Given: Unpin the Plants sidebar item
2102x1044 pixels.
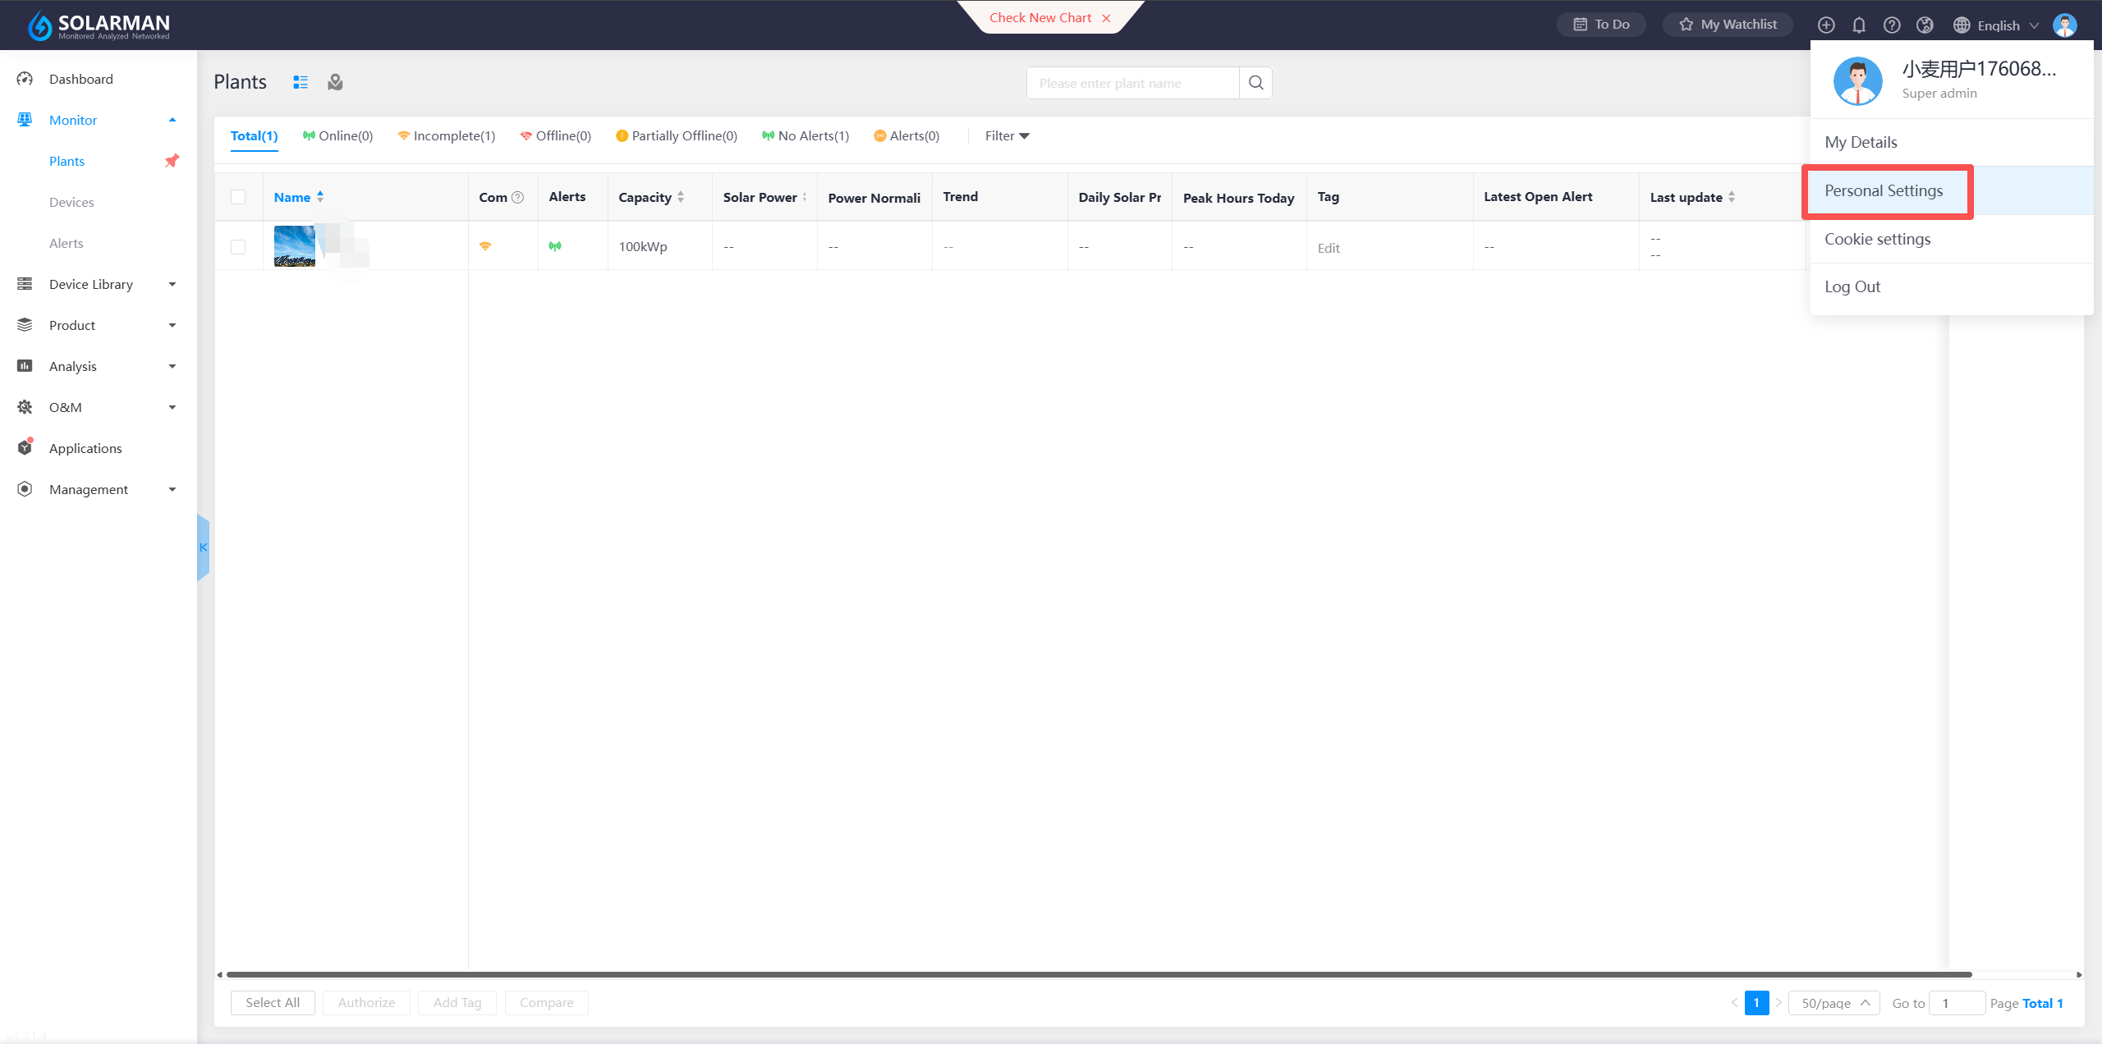Looking at the screenshot, I should coord(172,161).
